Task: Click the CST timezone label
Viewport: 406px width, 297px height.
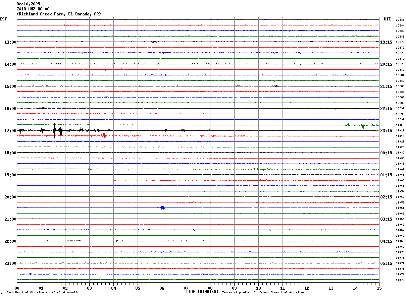Action: (x=3, y=19)
